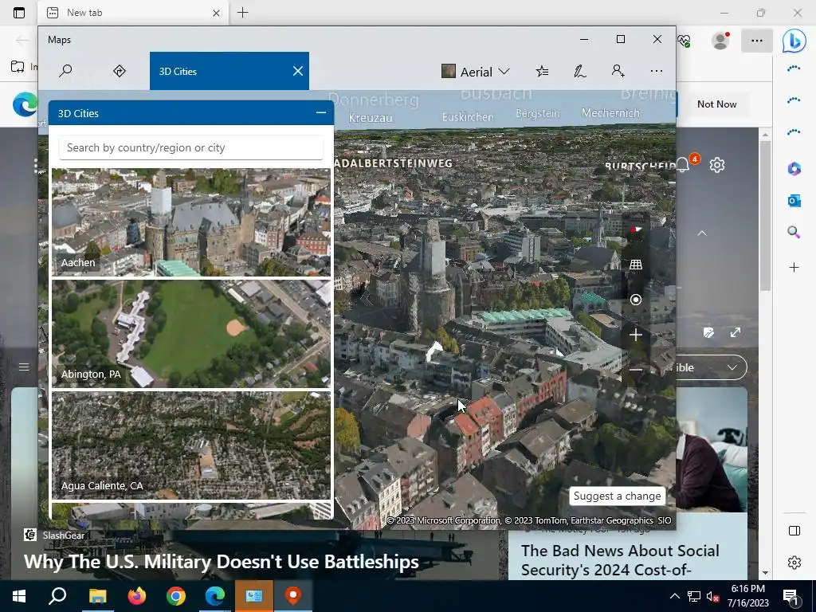The width and height of the screenshot is (816, 612).
Task: Show my location on the map
Action: tap(635, 300)
